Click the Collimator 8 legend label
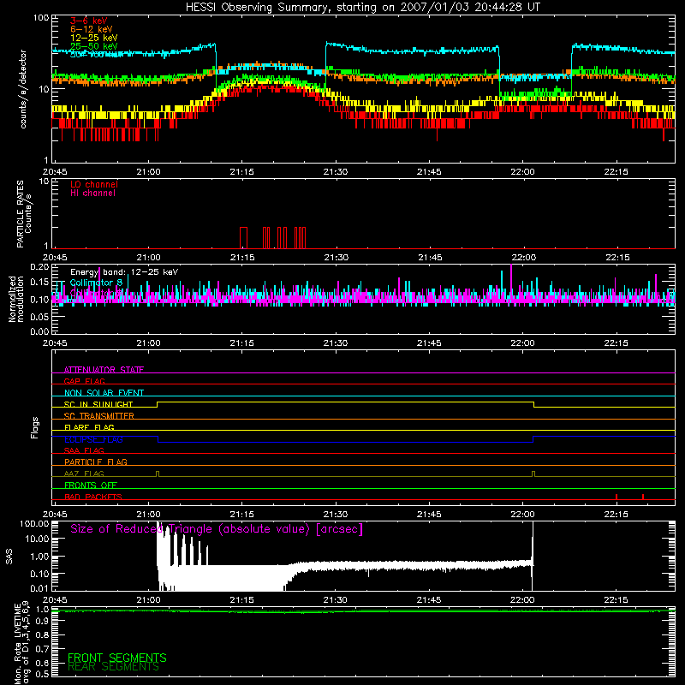This screenshot has width=685, height=685. tap(96, 283)
